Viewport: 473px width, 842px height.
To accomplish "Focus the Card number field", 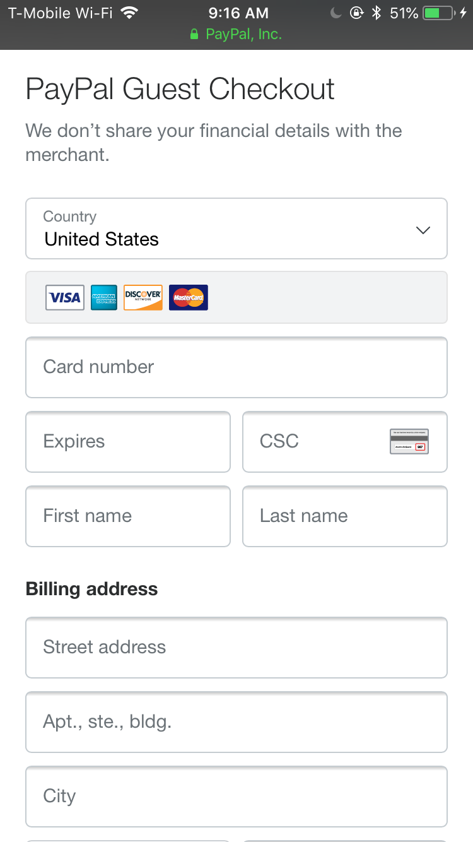I will point(237,367).
